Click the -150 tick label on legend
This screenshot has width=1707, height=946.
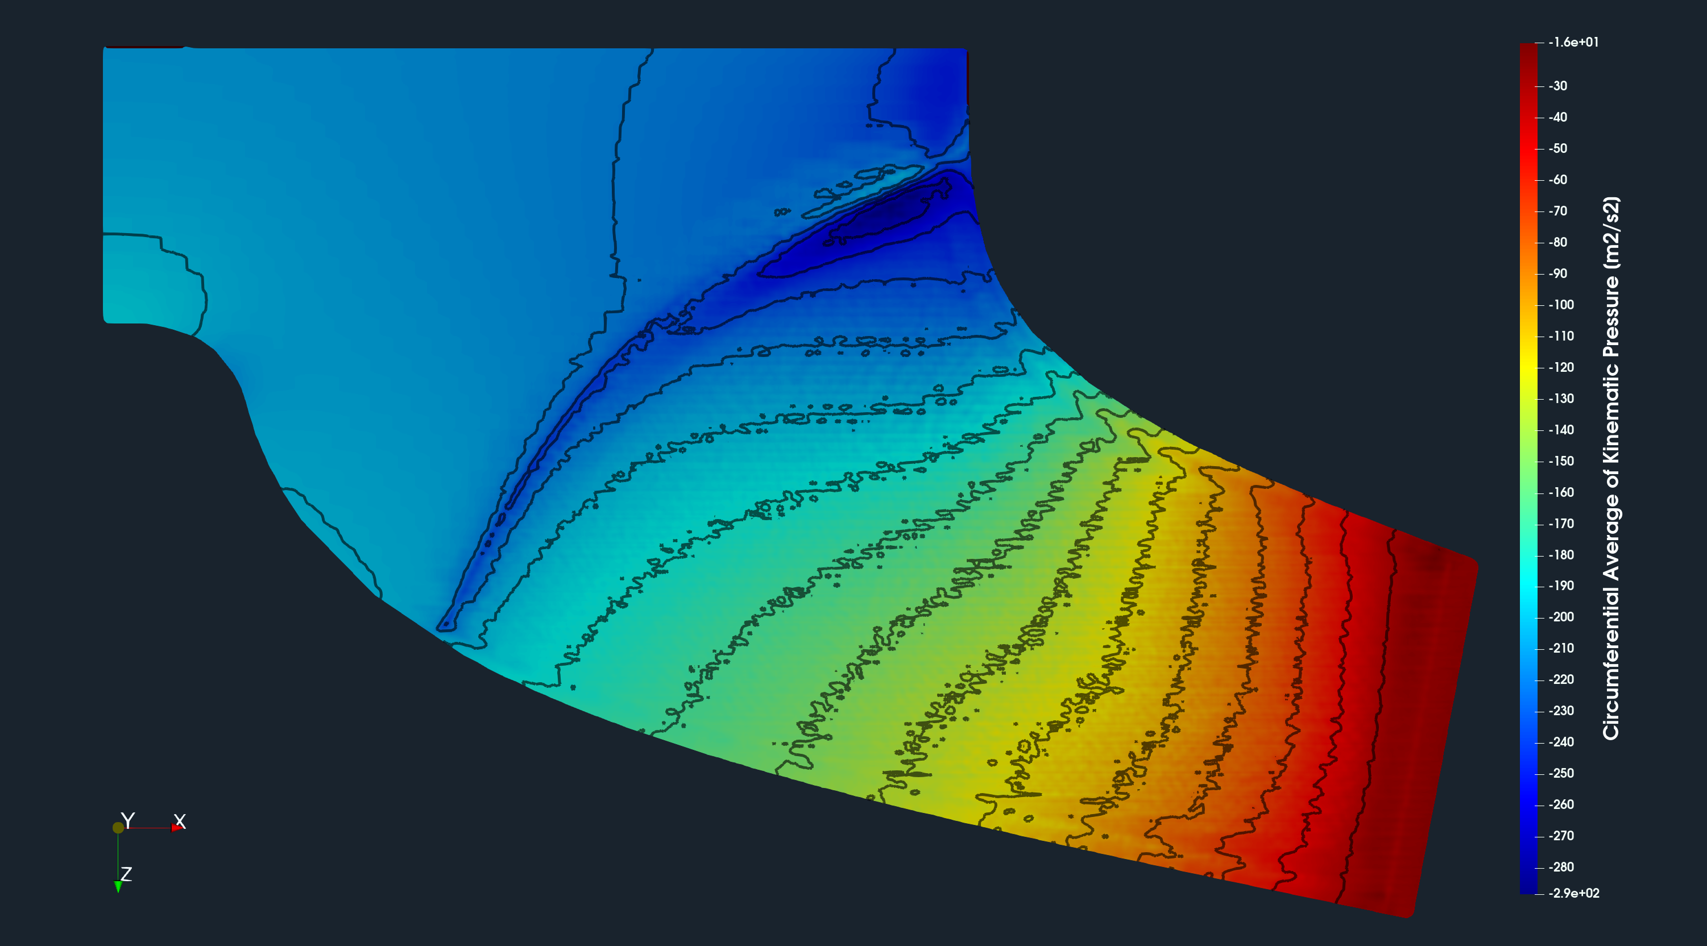1560,461
